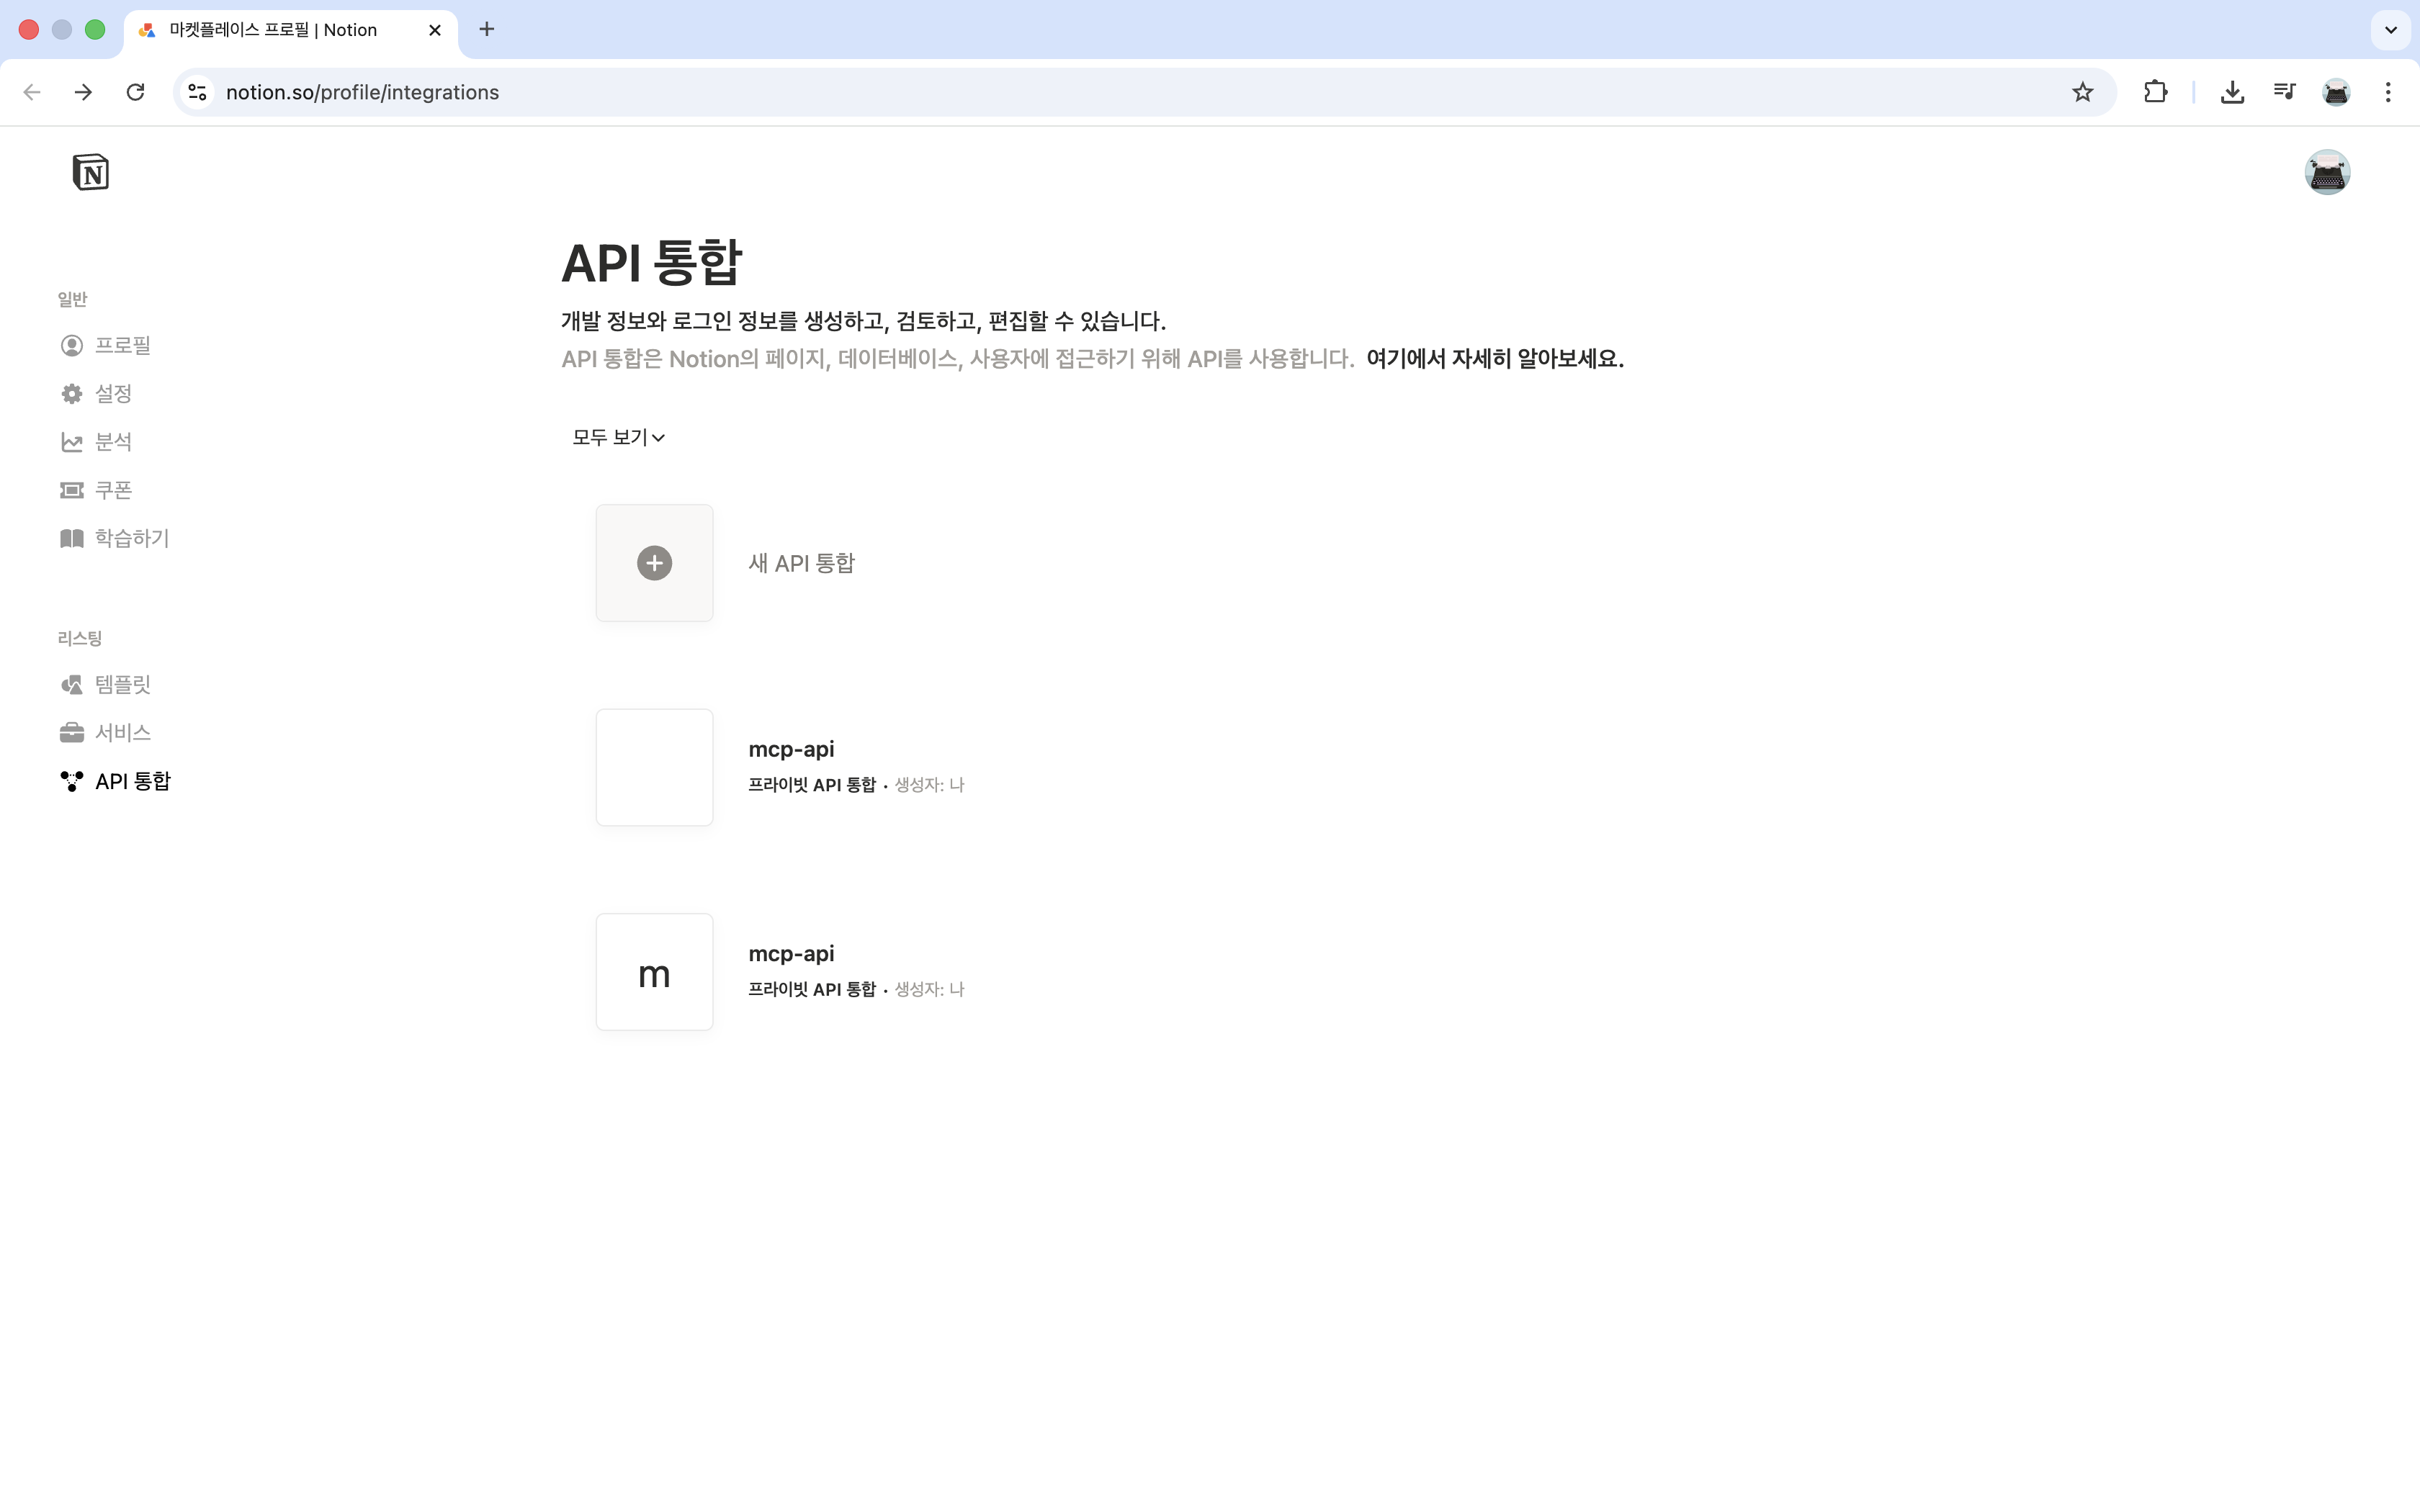Screen dimensions: 2420x1512
Task: Open 설정 with the gear icon
Action: [112, 393]
